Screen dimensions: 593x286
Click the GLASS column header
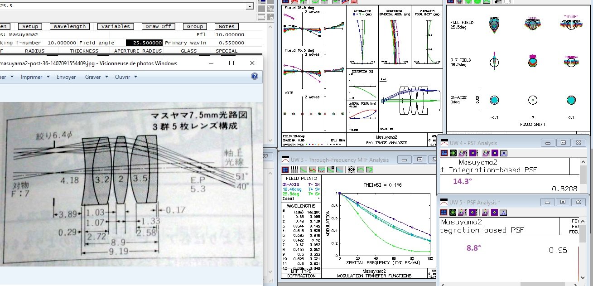pos(188,51)
